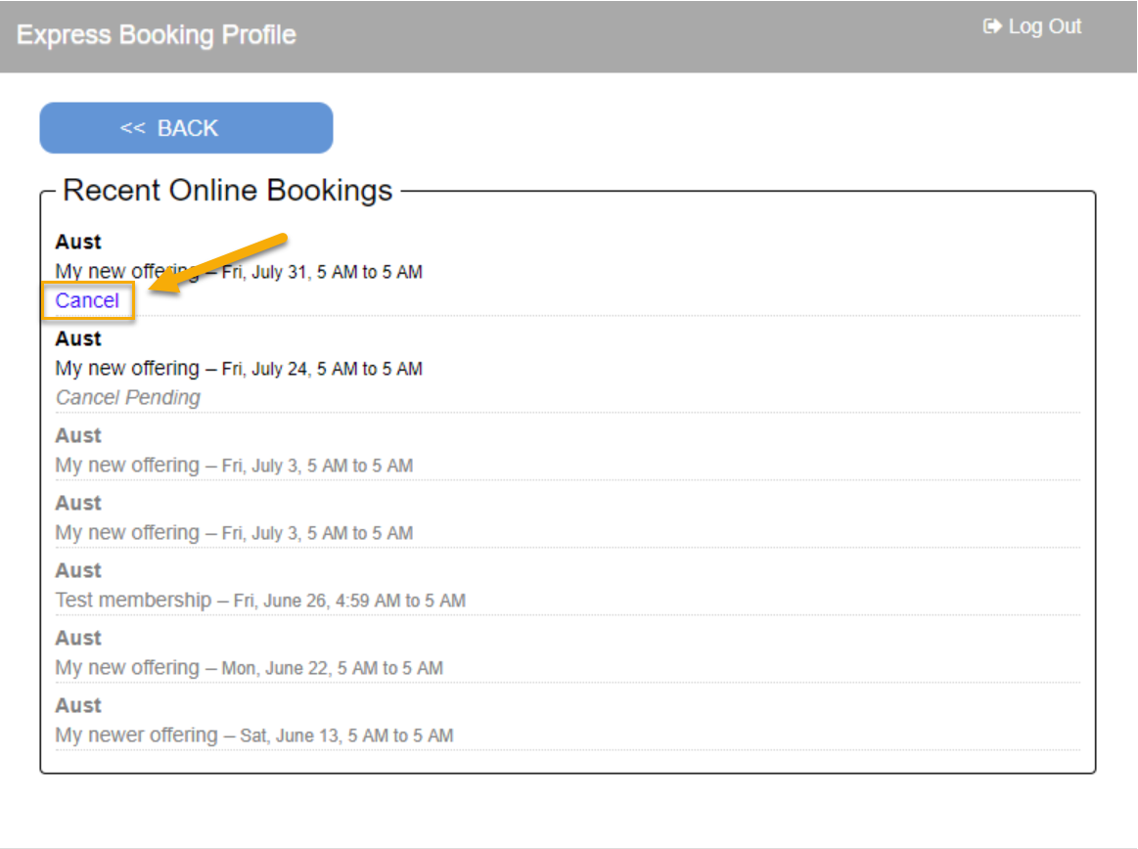
Task: Click the My newer offering June 13 booking
Action: 254,736
